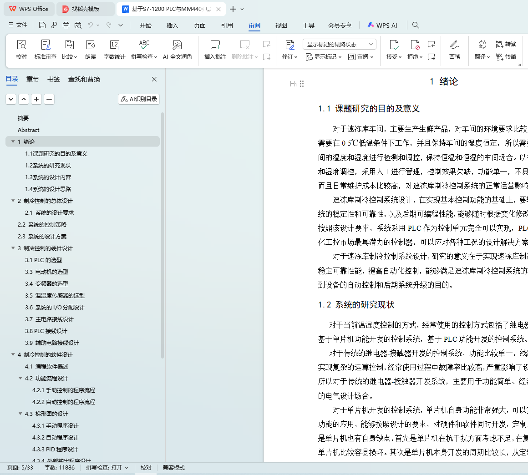528x475 pixels.
Task: Click 拒绝 to reject changes
Action: point(415,50)
